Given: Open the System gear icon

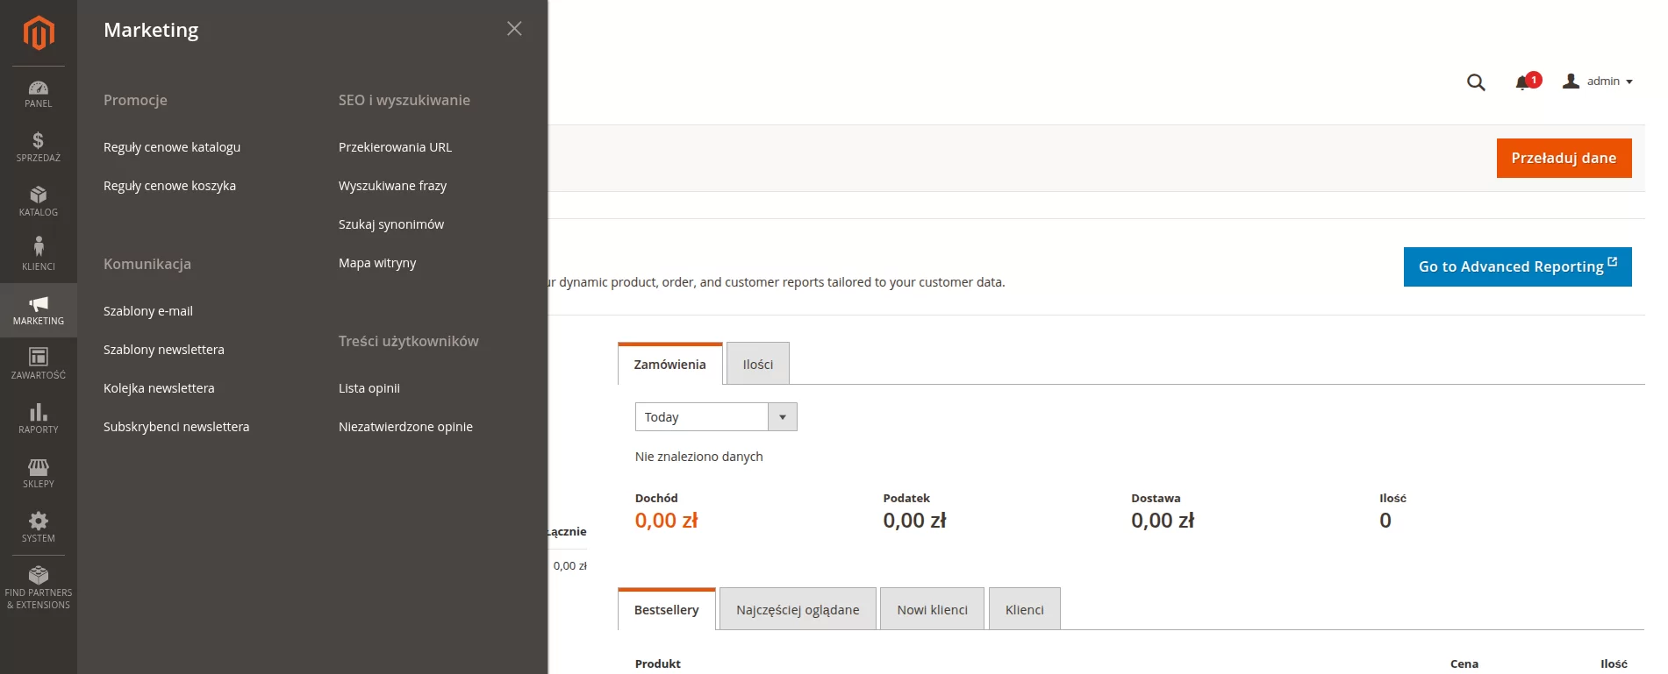Looking at the screenshot, I should point(39,527).
